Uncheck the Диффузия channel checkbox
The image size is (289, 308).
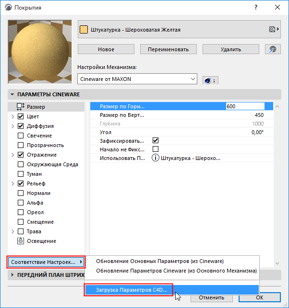point(21,126)
